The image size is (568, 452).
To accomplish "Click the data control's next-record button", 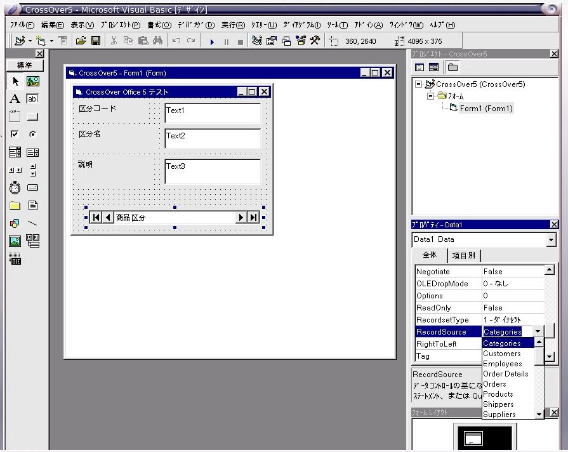I will pos(241,218).
